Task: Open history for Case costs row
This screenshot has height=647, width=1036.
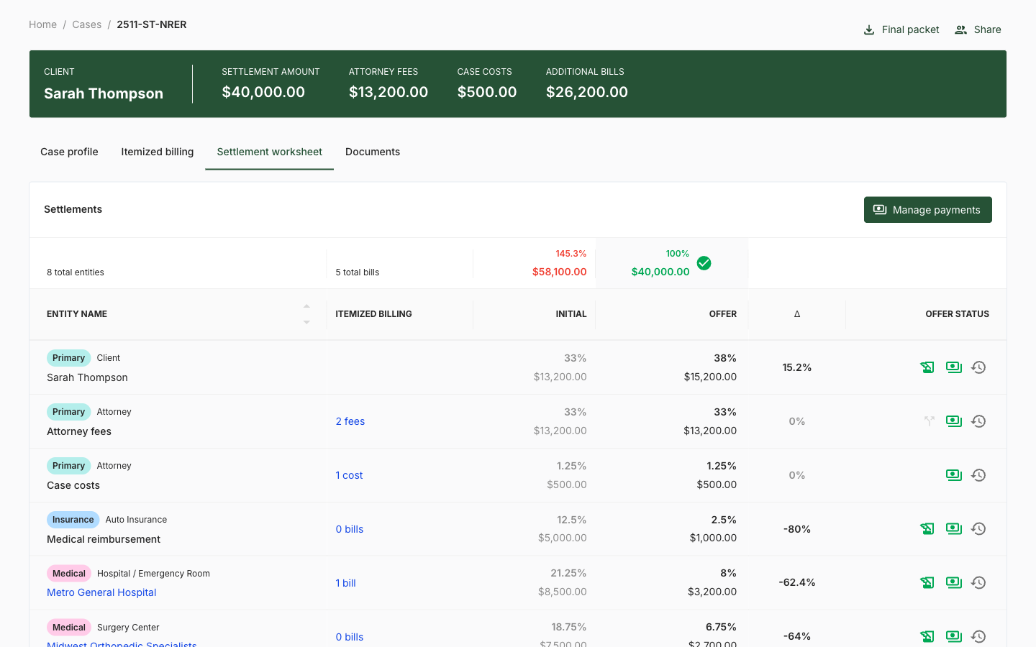Action: 978,475
